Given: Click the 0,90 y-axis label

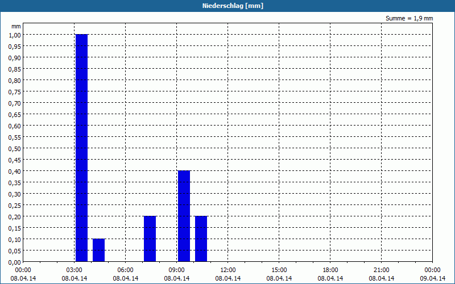Looking at the screenshot, I should coord(15,58).
